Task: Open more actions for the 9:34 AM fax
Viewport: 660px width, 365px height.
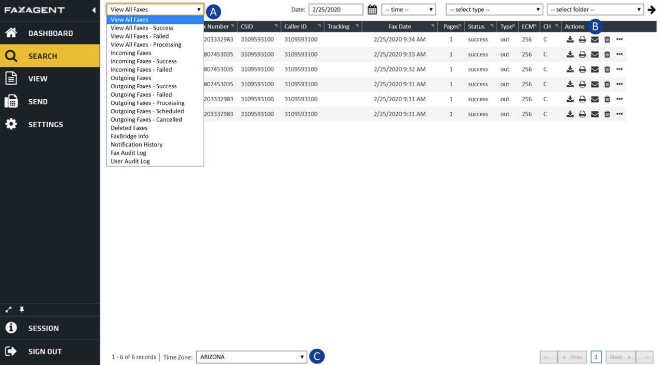Action: 620,39
